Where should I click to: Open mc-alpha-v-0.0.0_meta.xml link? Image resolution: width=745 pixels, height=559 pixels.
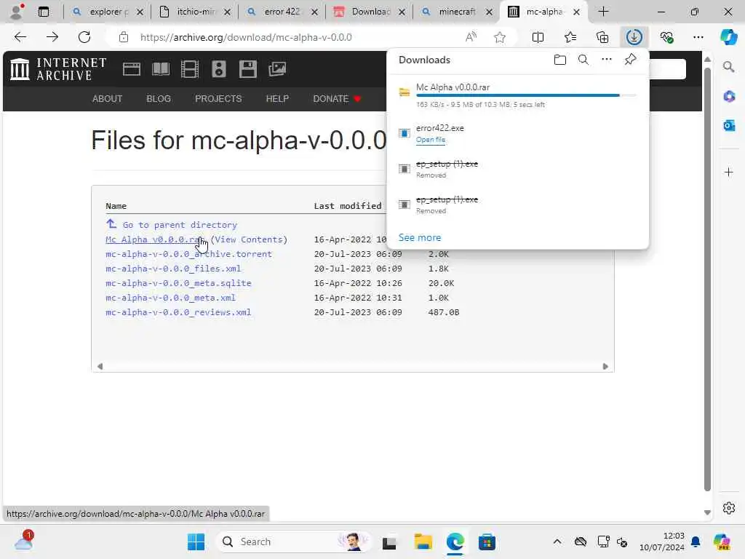(x=170, y=298)
